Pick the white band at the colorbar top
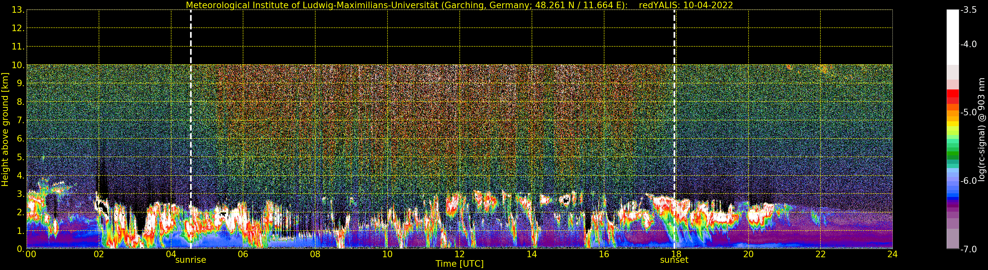This screenshot has width=988, height=270. (x=953, y=37)
